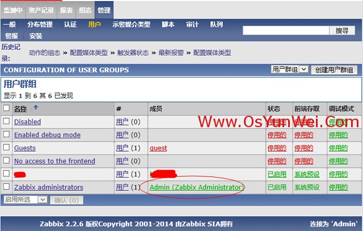This screenshot has height=231, width=363.
Task: Click the 确认 (0) button
Action: (66, 200)
